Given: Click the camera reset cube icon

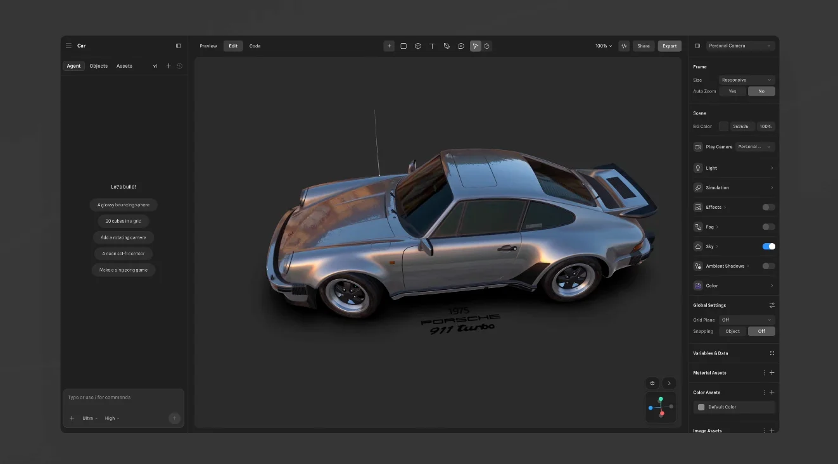Looking at the screenshot, I should (x=652, y=383).
